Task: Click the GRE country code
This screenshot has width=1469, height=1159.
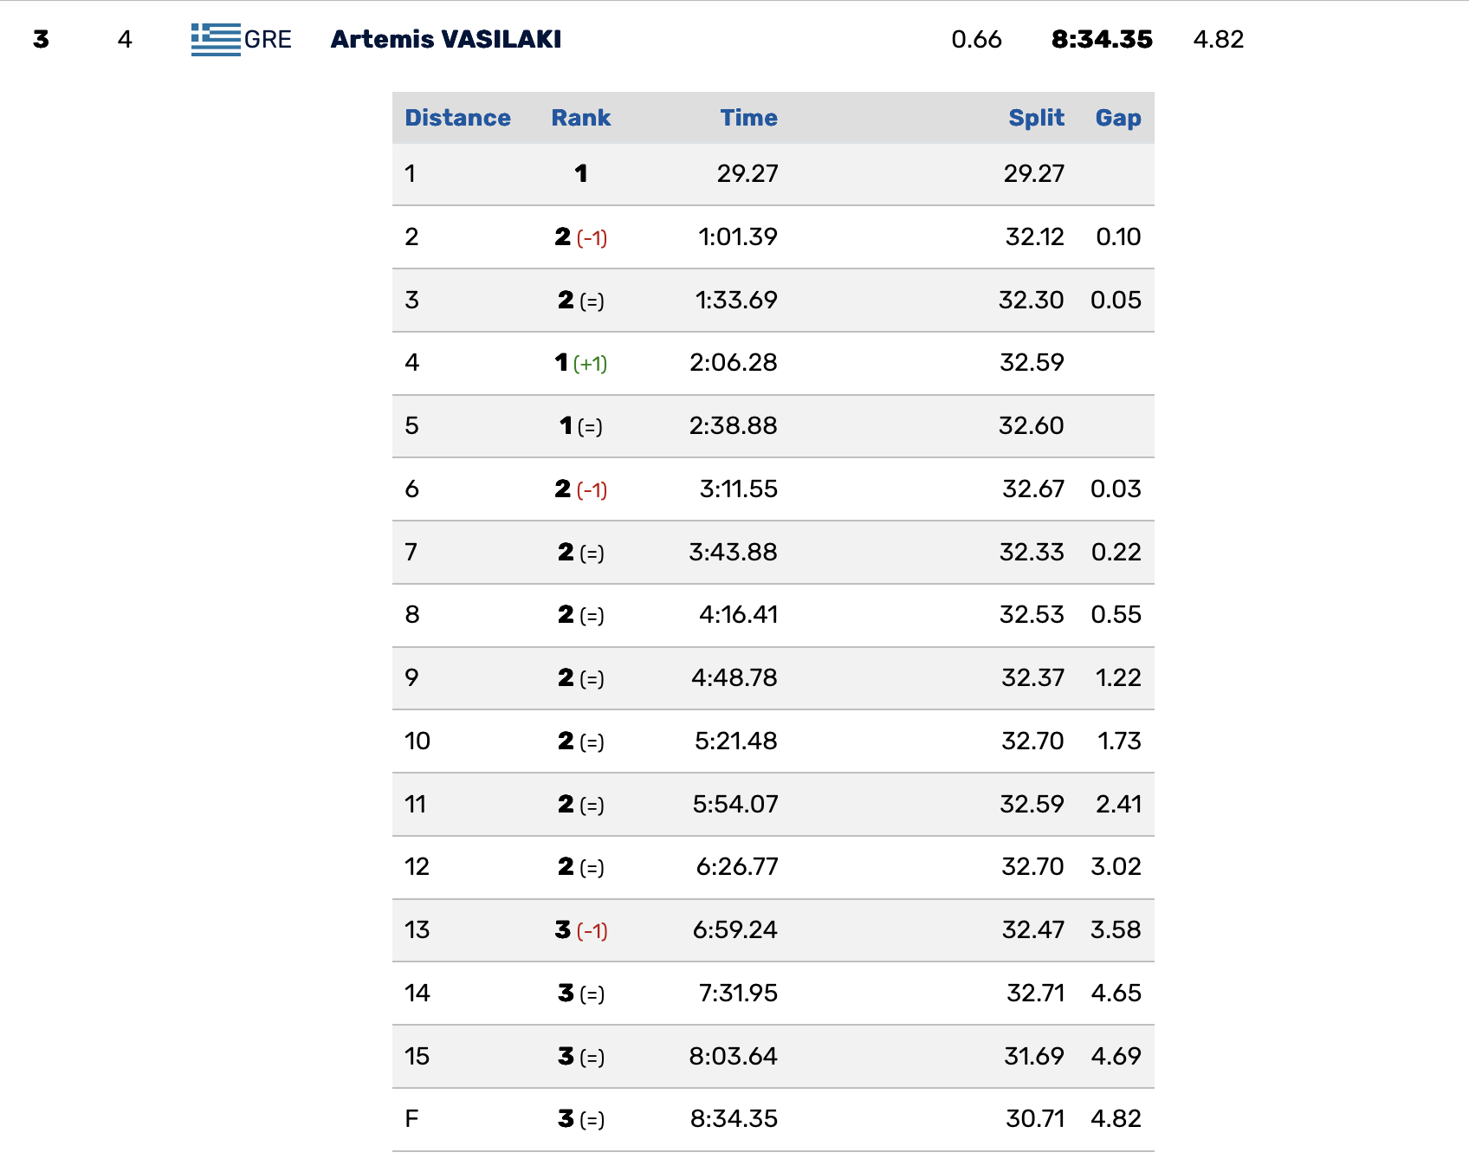Action: pos(268,40)
